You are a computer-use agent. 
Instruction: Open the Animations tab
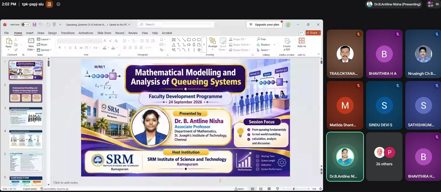86,33
